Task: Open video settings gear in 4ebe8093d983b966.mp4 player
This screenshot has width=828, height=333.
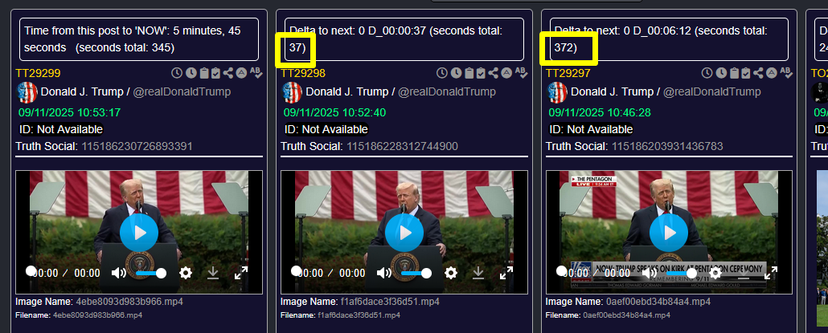Action: (186, 273)
